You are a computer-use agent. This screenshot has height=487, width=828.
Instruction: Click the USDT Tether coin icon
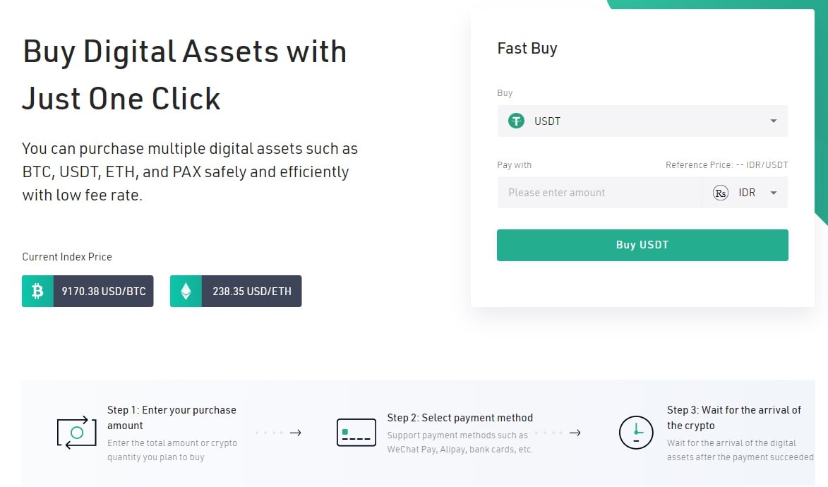[x=516, y=121]
